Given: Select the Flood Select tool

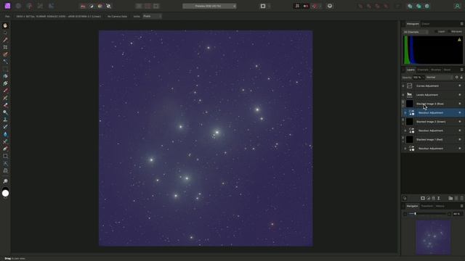Looking at the screenshot, I should click(x=5, y=62).
